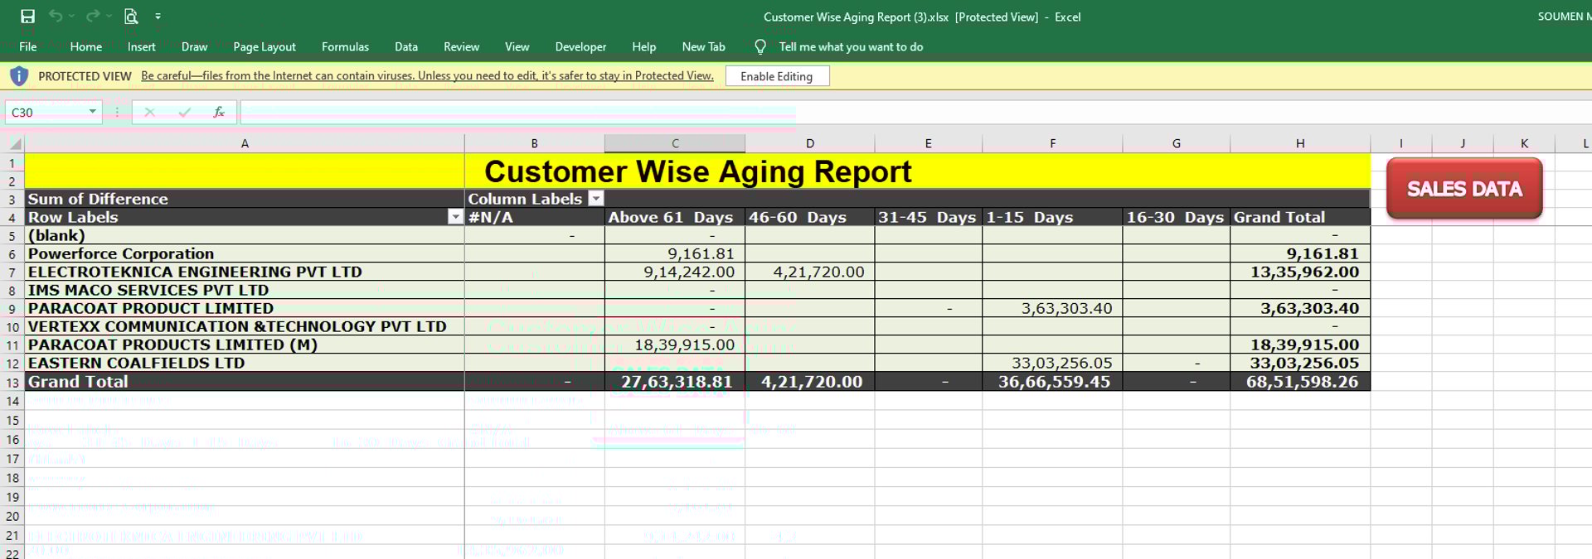Click the Cancel X icon in formula bar
Image resolution: width=1592 pixels, height=559 pixels.
point(149,112)
